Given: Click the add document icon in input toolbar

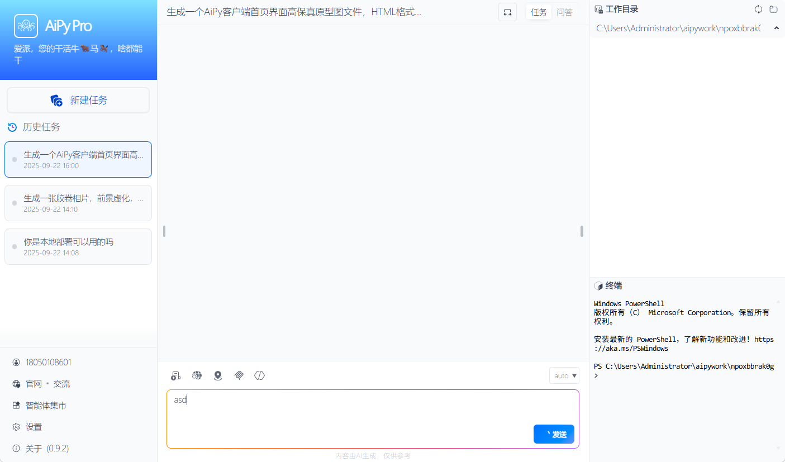Looking at the screenshot, I should pos(176,375).
